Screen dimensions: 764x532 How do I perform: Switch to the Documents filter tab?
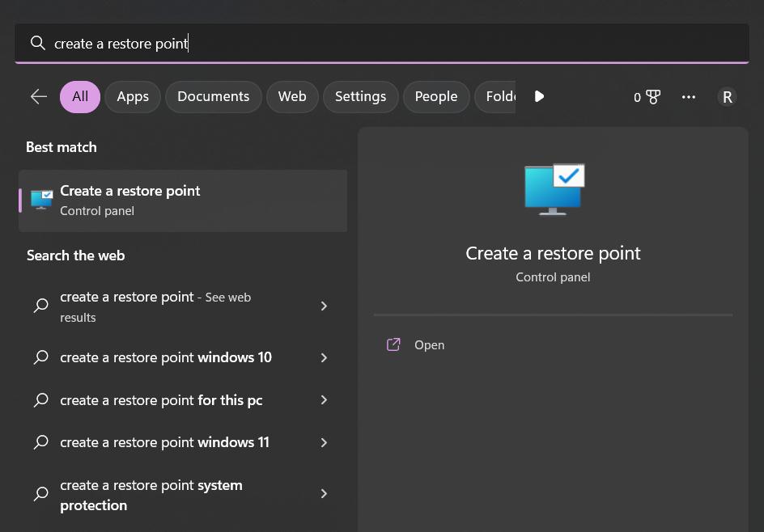click(214, 96)
